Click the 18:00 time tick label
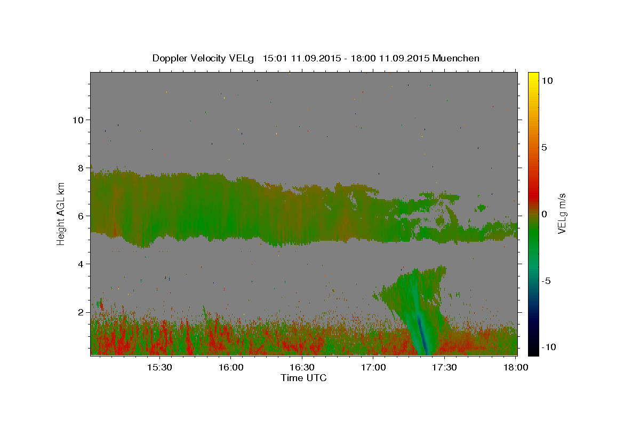 (515, 368)
